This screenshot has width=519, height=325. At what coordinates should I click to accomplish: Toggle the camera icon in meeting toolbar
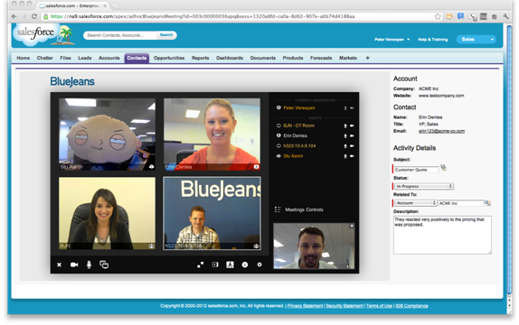click(74, 265)
